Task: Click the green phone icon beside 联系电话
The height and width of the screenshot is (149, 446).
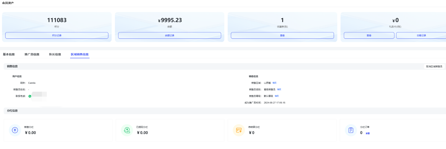Action: 30,96
